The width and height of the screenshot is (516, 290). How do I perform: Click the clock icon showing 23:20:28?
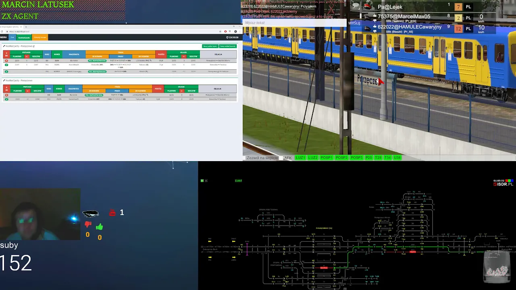pos(228,37)
